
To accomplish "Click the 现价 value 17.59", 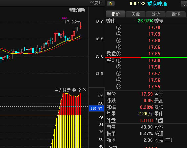I will 147,94.
